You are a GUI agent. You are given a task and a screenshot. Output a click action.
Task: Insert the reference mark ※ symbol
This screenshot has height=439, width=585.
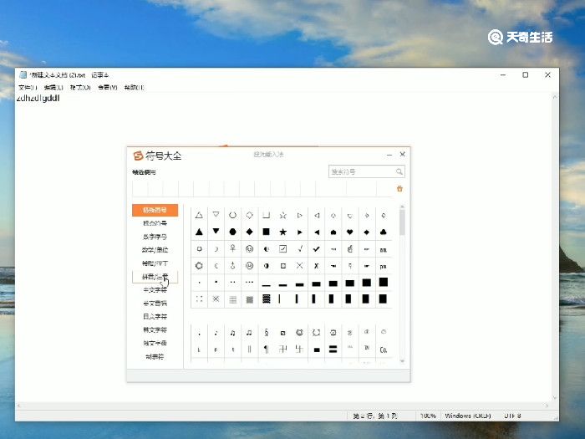click(x=216, y=299)
